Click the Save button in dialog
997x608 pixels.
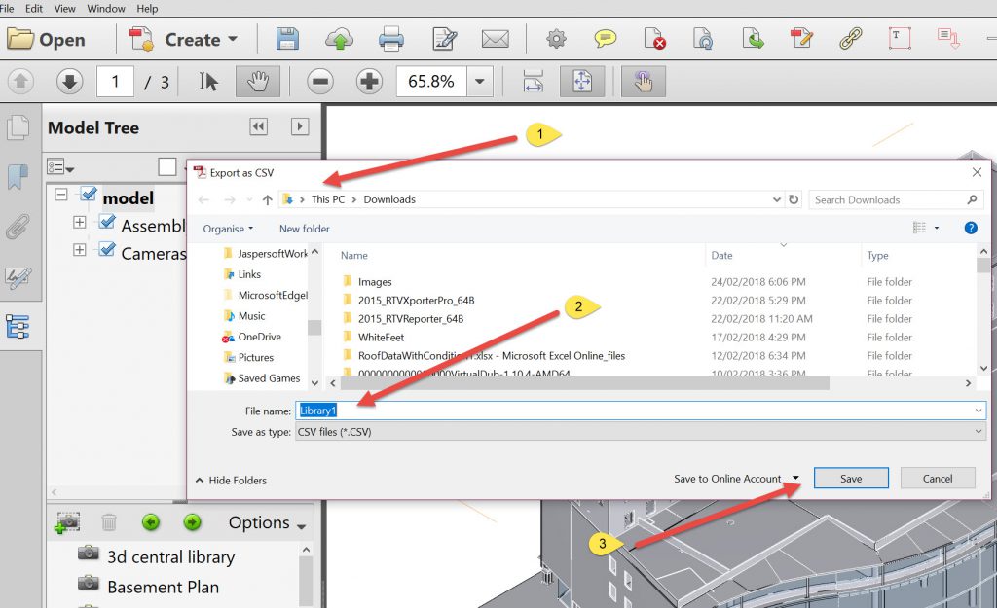tap(851, 478)
